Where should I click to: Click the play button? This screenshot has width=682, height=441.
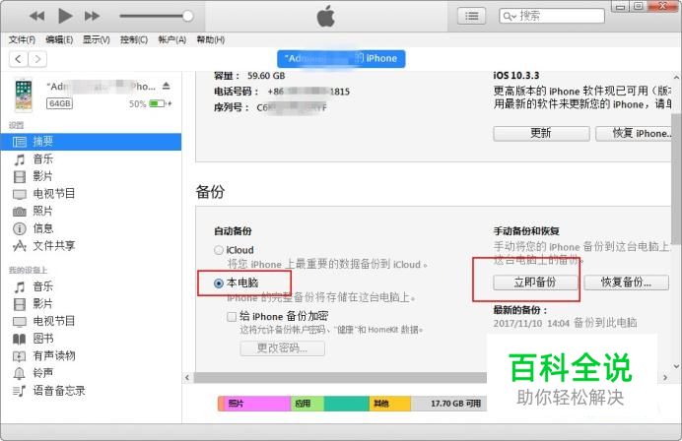pos(65,16)
